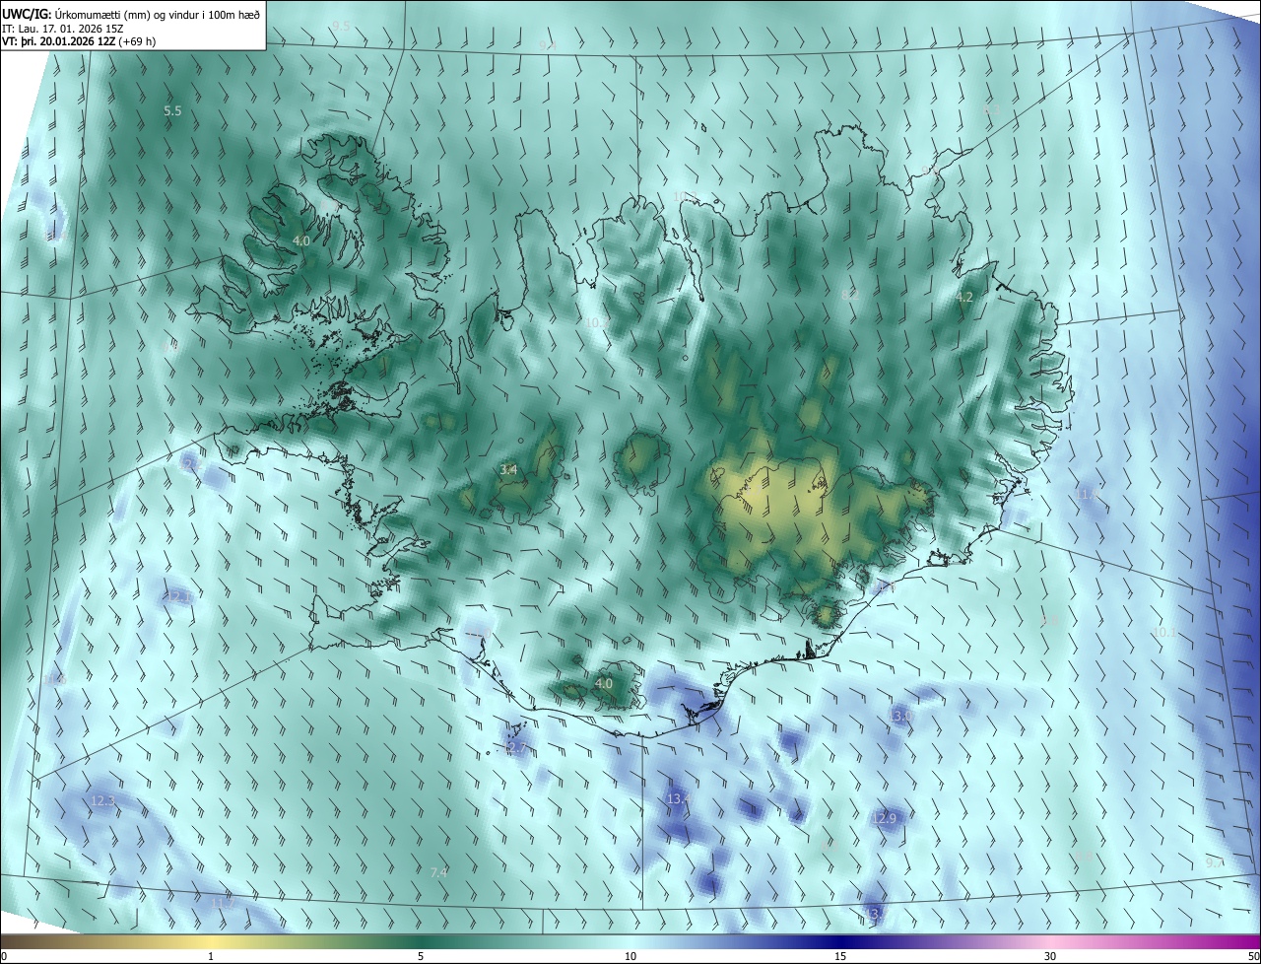Click the 3.4 value label on the map
Viewport: 1261px width, 964px height.
pyautogui.click(x=508, y=470)
